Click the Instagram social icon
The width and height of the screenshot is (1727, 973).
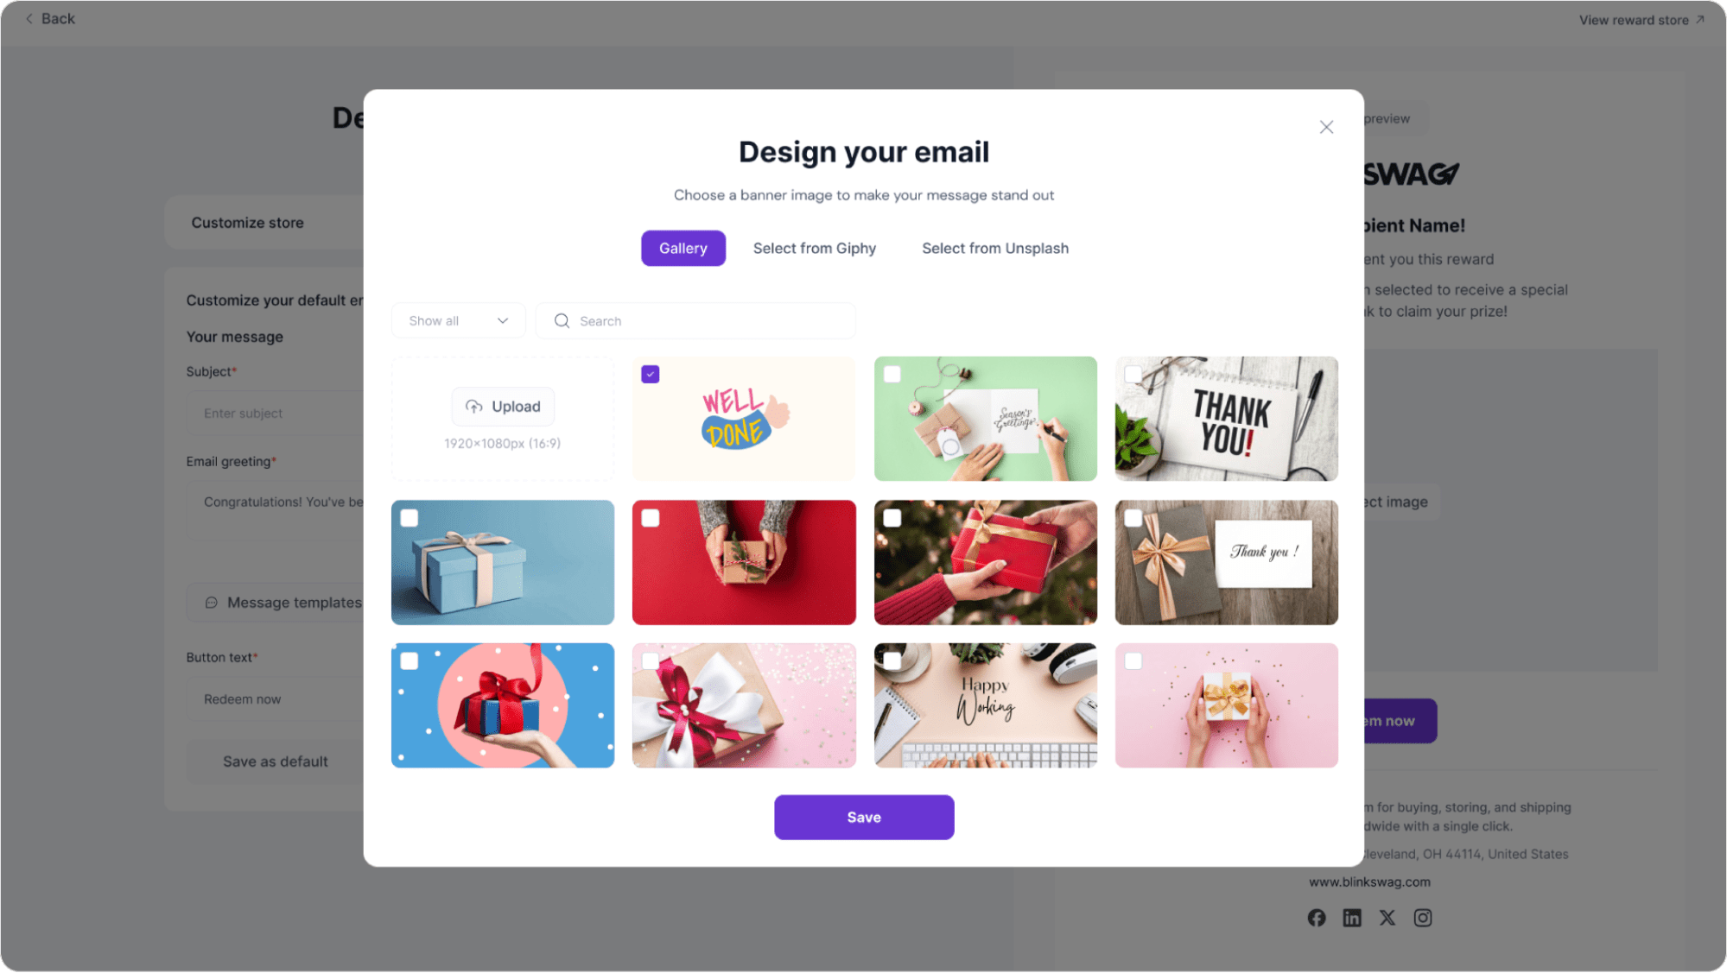[1422, 917]
